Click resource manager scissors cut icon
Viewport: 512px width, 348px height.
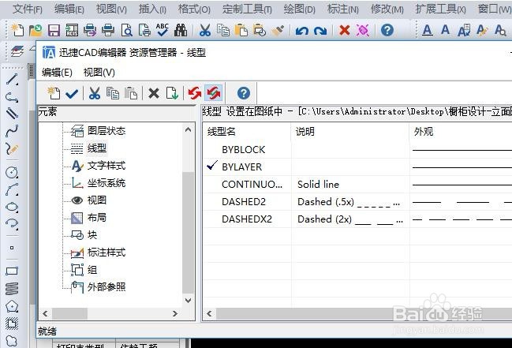(95, 93)
